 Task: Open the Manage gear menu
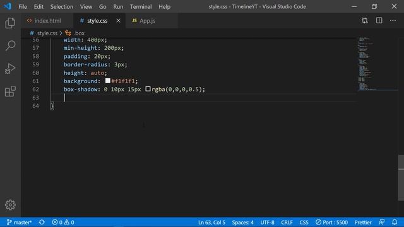[10, 205]
